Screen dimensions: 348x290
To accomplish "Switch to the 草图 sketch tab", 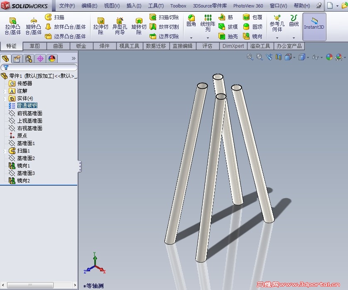I will [x=34, y=46].
